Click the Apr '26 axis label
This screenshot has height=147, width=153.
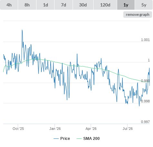[91, 129]
